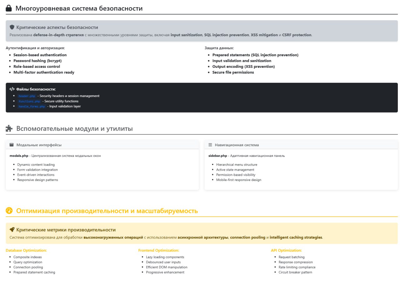Open the Модальные интерфейсы card header
Image resolution: width=400 pixels, height=291 pixels.
coord(39,145)
